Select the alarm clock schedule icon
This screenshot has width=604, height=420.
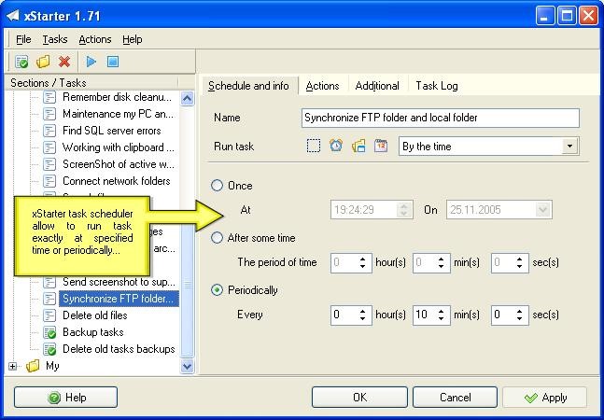coord(336,146)
